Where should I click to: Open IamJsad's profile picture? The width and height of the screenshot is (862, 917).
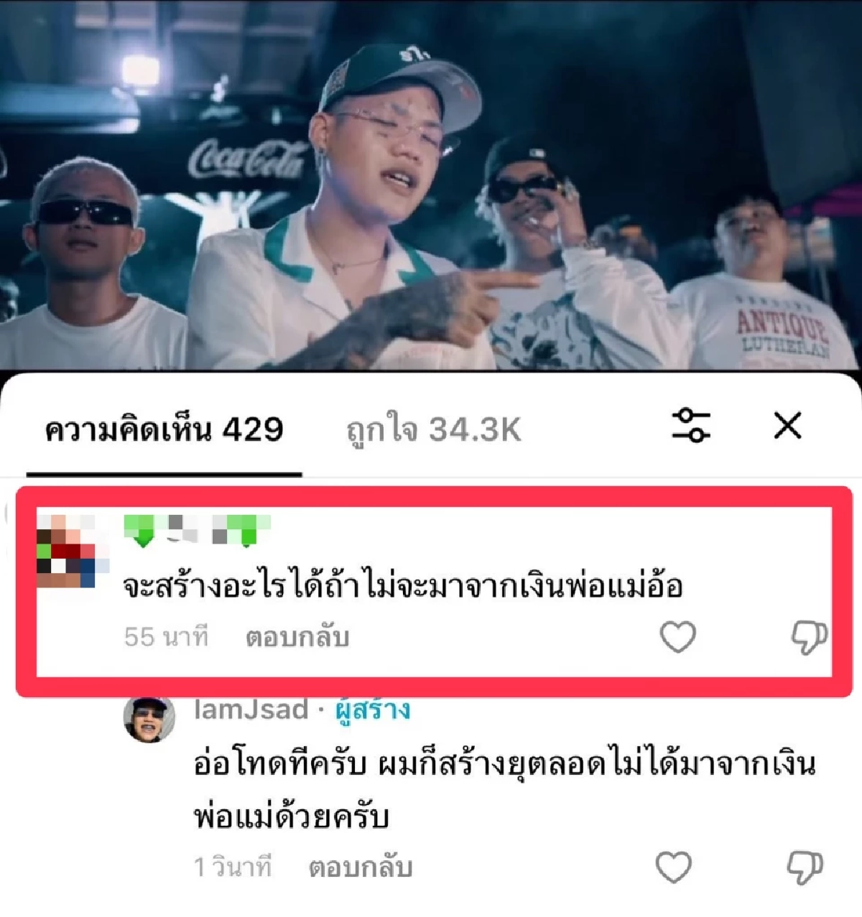pos(149,719)
